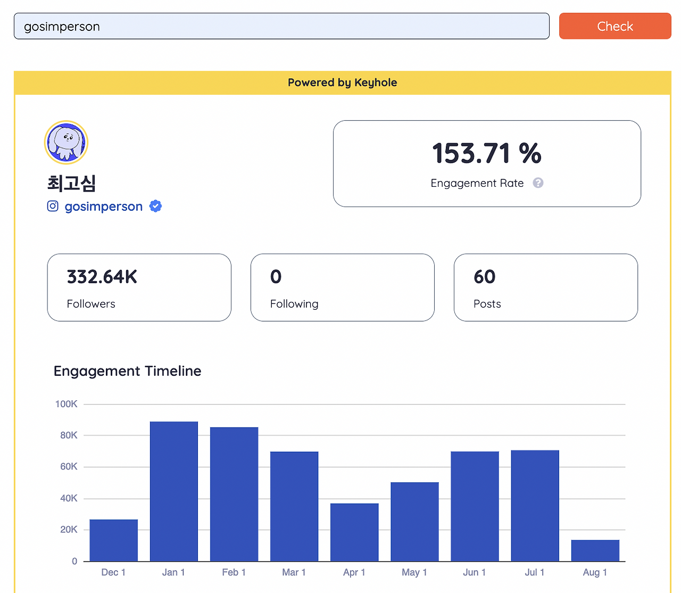Click the Posts count of 60

[x=485, y=277]
